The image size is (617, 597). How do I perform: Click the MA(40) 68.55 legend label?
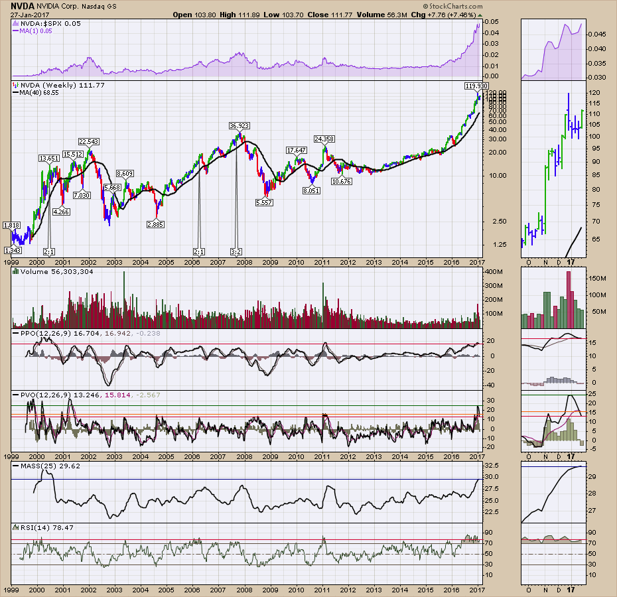pyautogui.click(x=39, y=93)
